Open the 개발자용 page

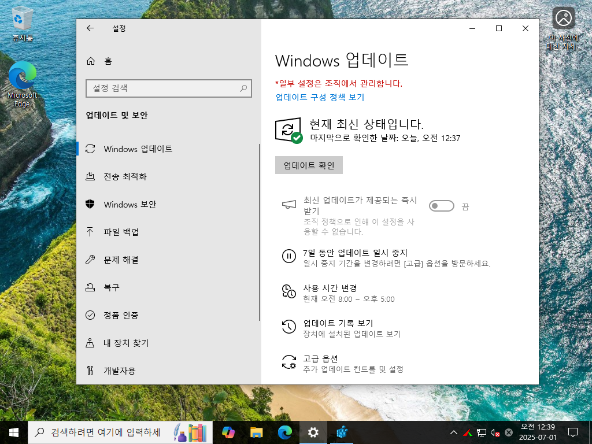(168, 371)
